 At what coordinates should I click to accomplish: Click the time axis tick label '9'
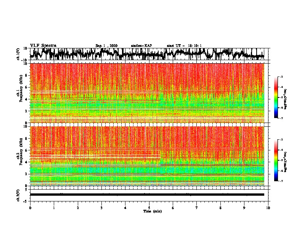(x=244, y=208)
